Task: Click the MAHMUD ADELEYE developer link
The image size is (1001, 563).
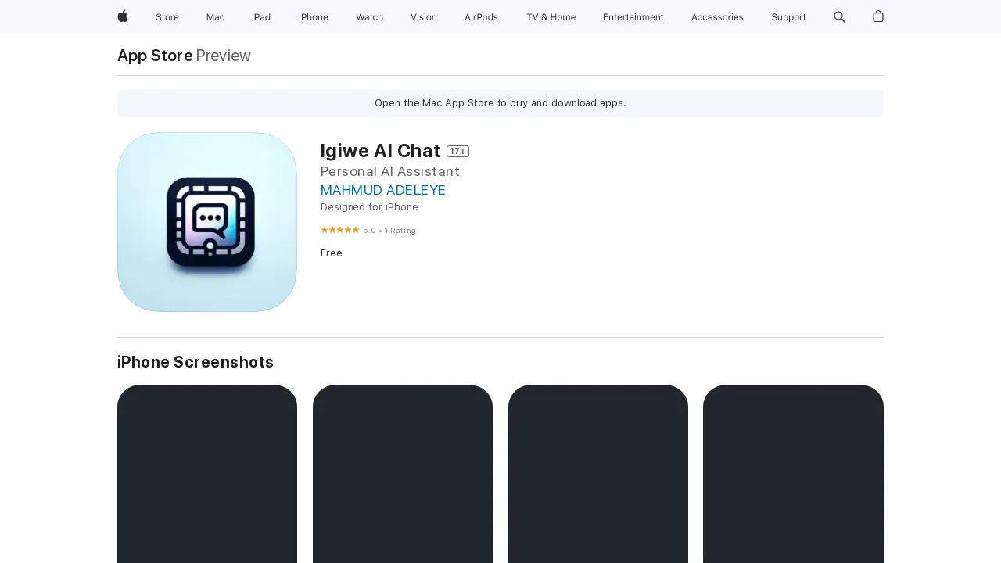Action: 383,190
